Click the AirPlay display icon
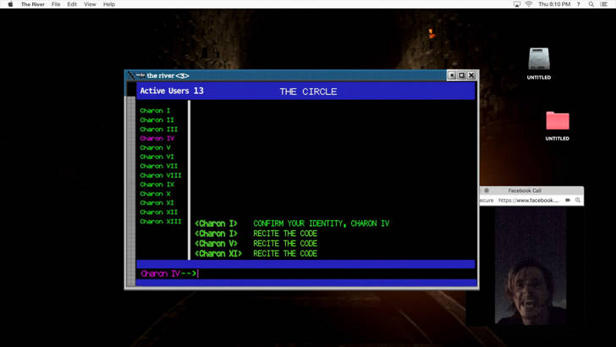Viewport: 616px width, 347px height. [x=517, y=4]
